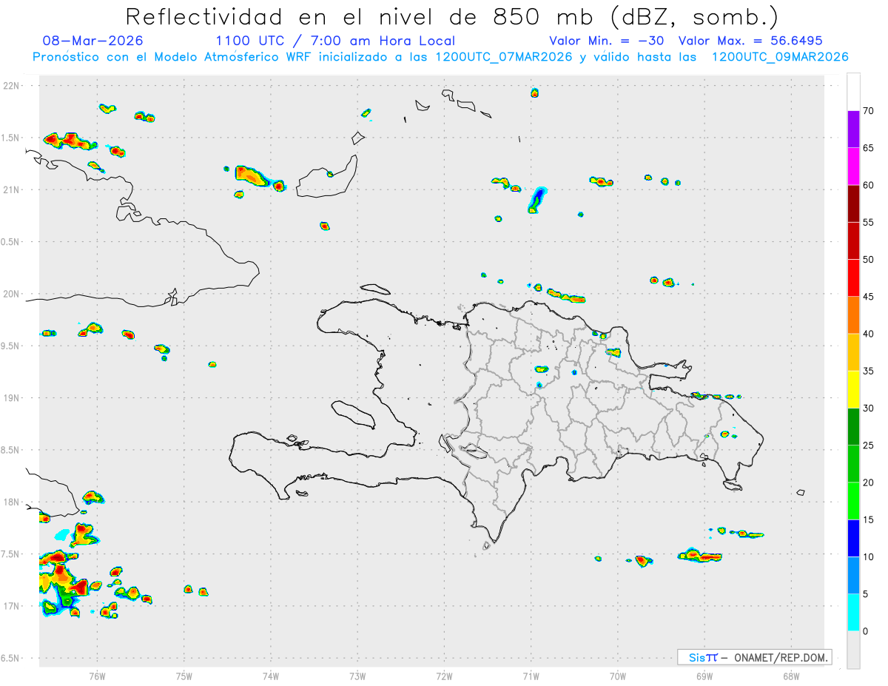
Task: Click the '69W' longitude label
Action: tap(704, 676)
